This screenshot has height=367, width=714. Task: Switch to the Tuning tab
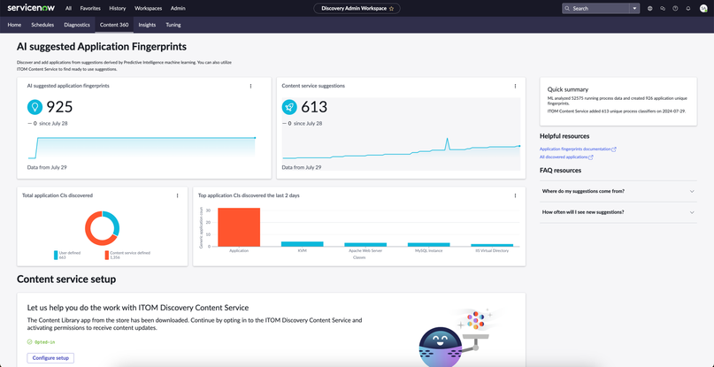click(x=173, y=25)
